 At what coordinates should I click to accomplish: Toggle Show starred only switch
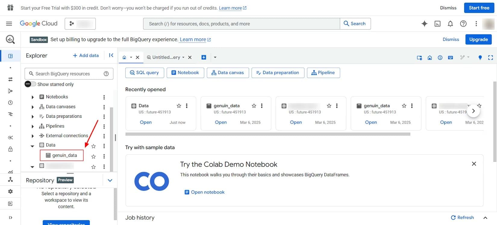pyautogui.click(x=30, y=84)
